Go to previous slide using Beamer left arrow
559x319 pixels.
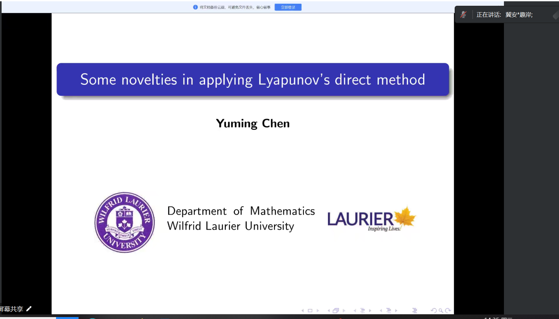[x=303, y=311]
